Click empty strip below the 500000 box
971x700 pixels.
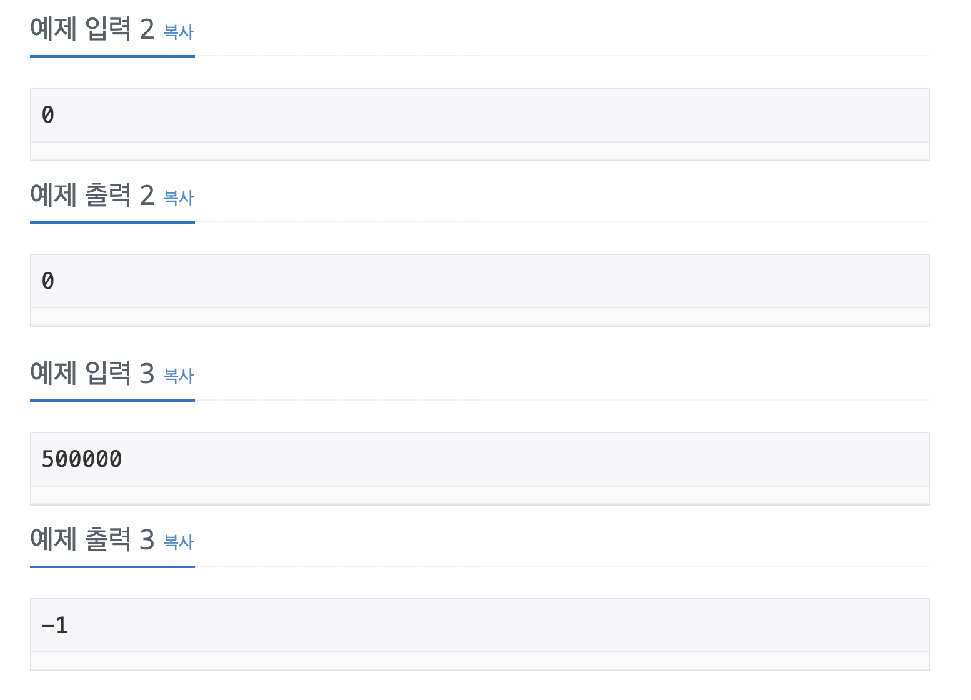tap(480, 495)
